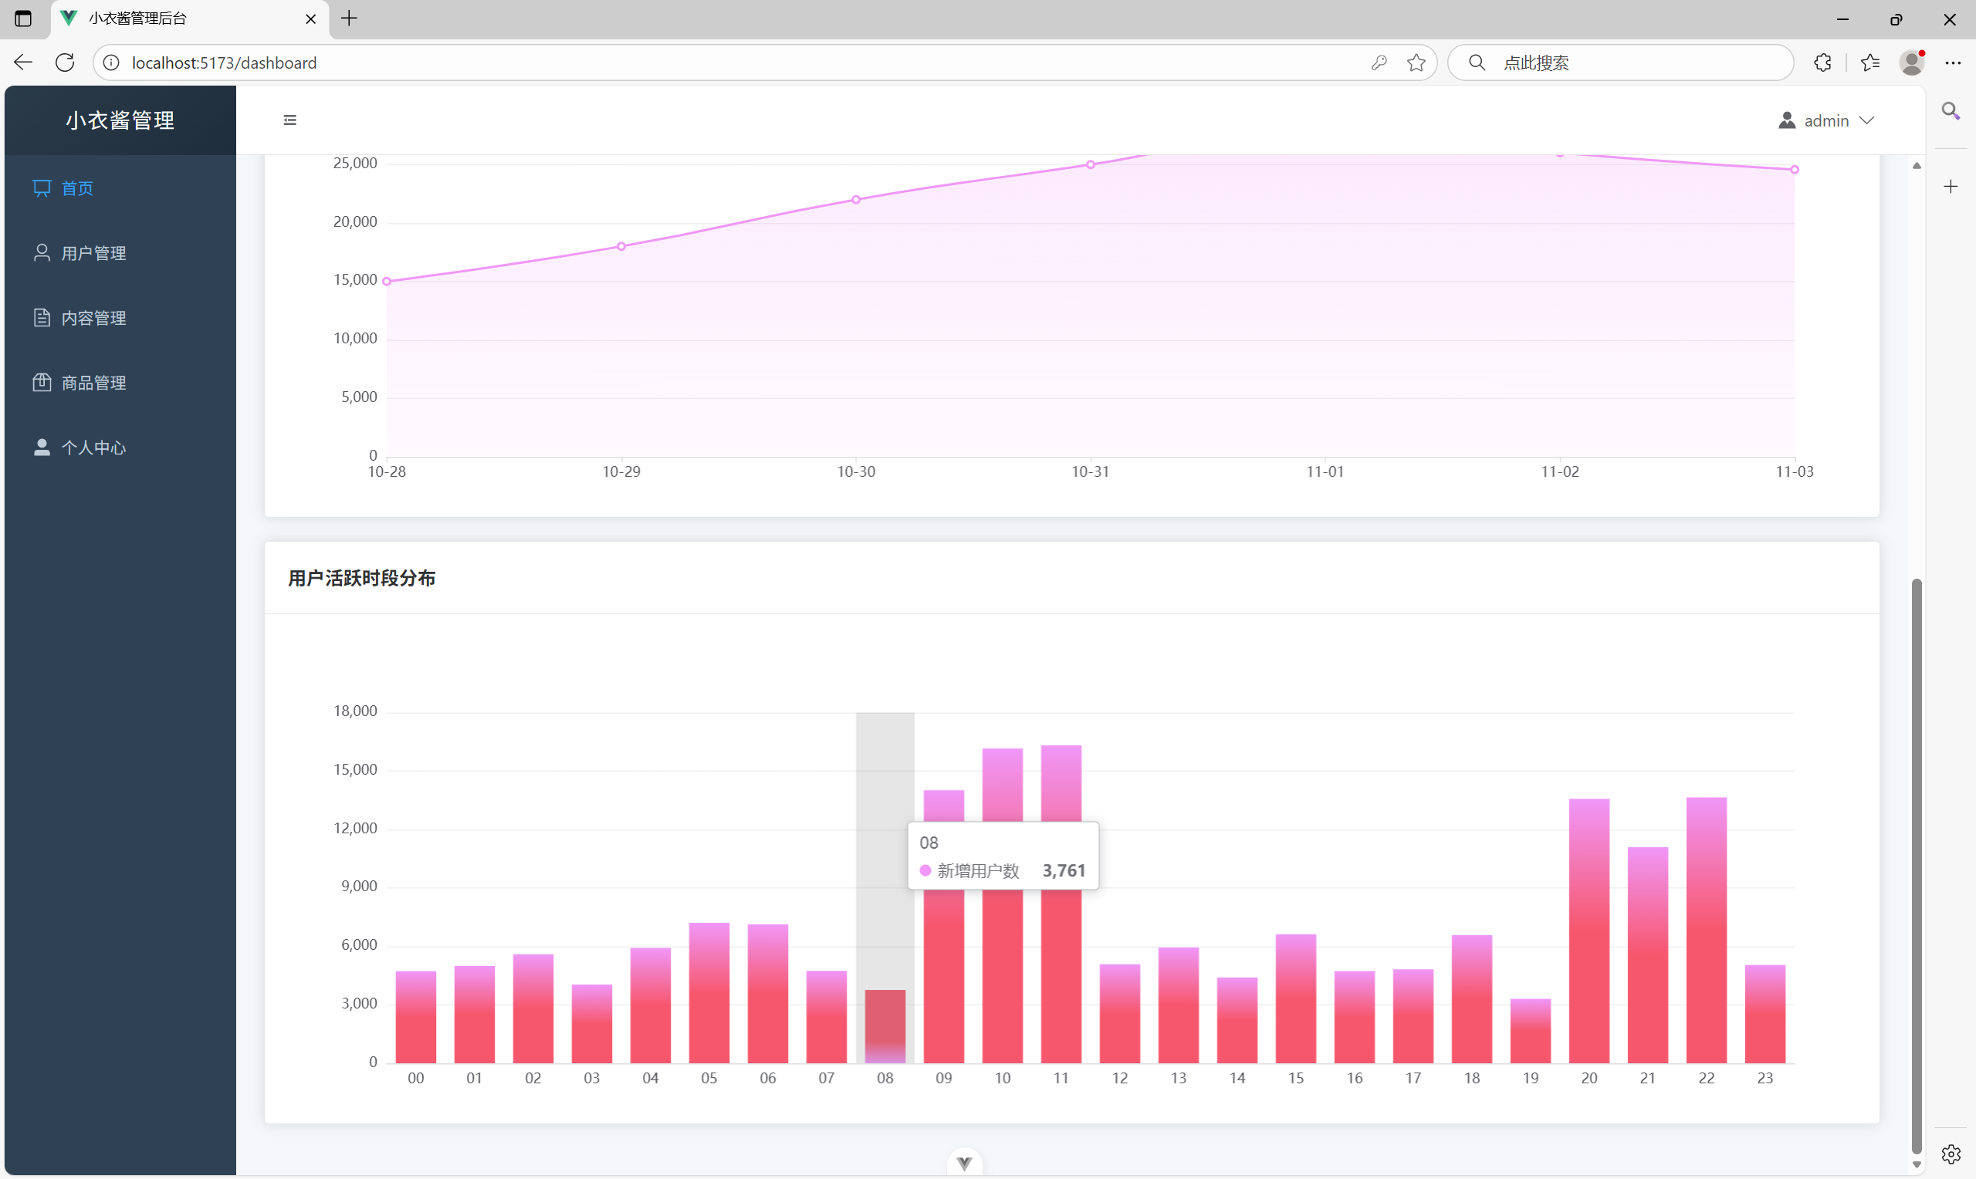
Task: Open browser extensions puzzle icon
Action: [x=1822, y=62]
